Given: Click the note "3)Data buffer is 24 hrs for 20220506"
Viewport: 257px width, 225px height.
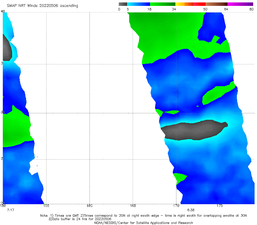Looking at the screenshot, I should pyautogui.click(x=80, y=219).
